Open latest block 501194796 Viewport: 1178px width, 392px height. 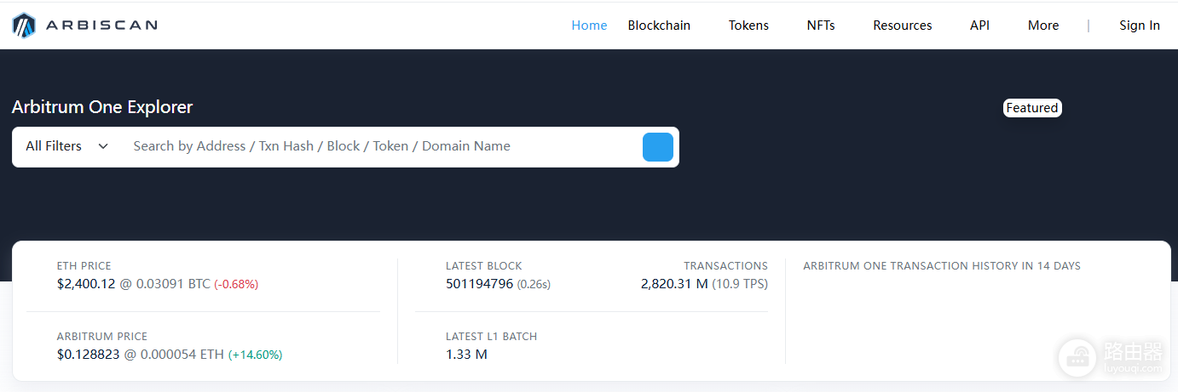pos(479,284)
